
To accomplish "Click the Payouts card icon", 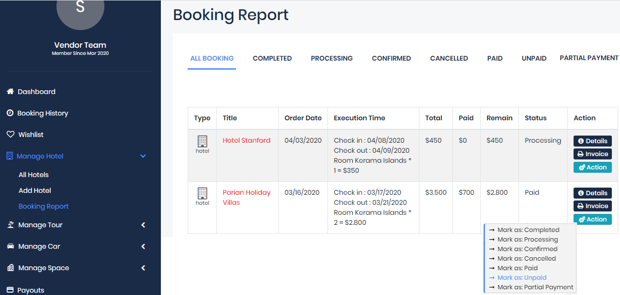I will tap(10, 290).
